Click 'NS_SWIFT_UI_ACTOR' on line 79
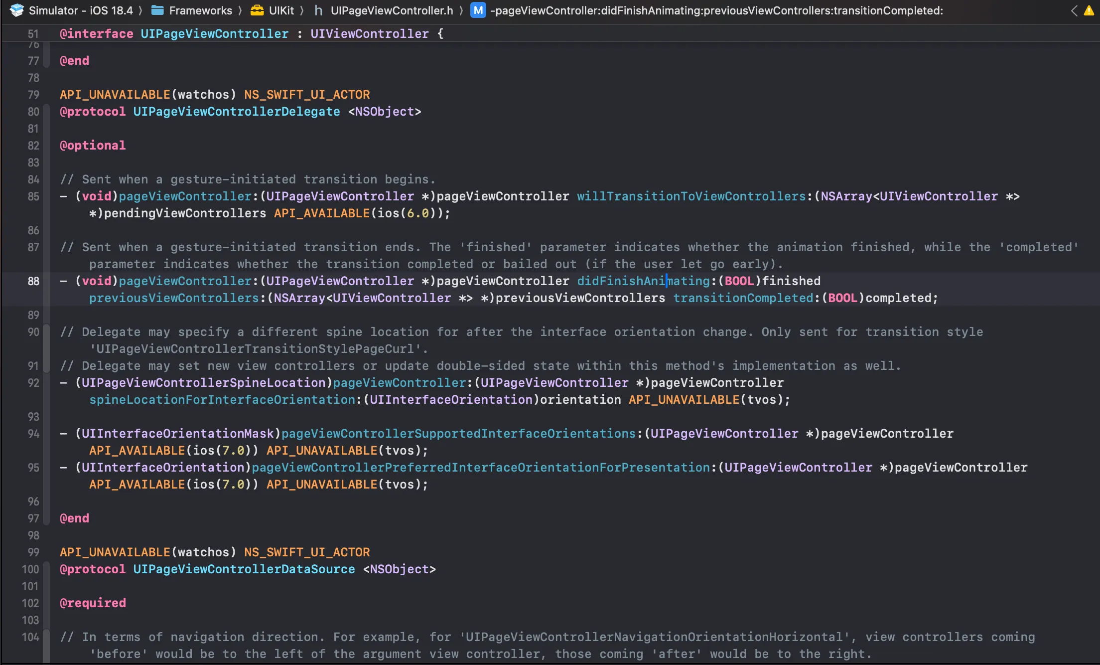 pyautogui.click(x=307, y=95)
